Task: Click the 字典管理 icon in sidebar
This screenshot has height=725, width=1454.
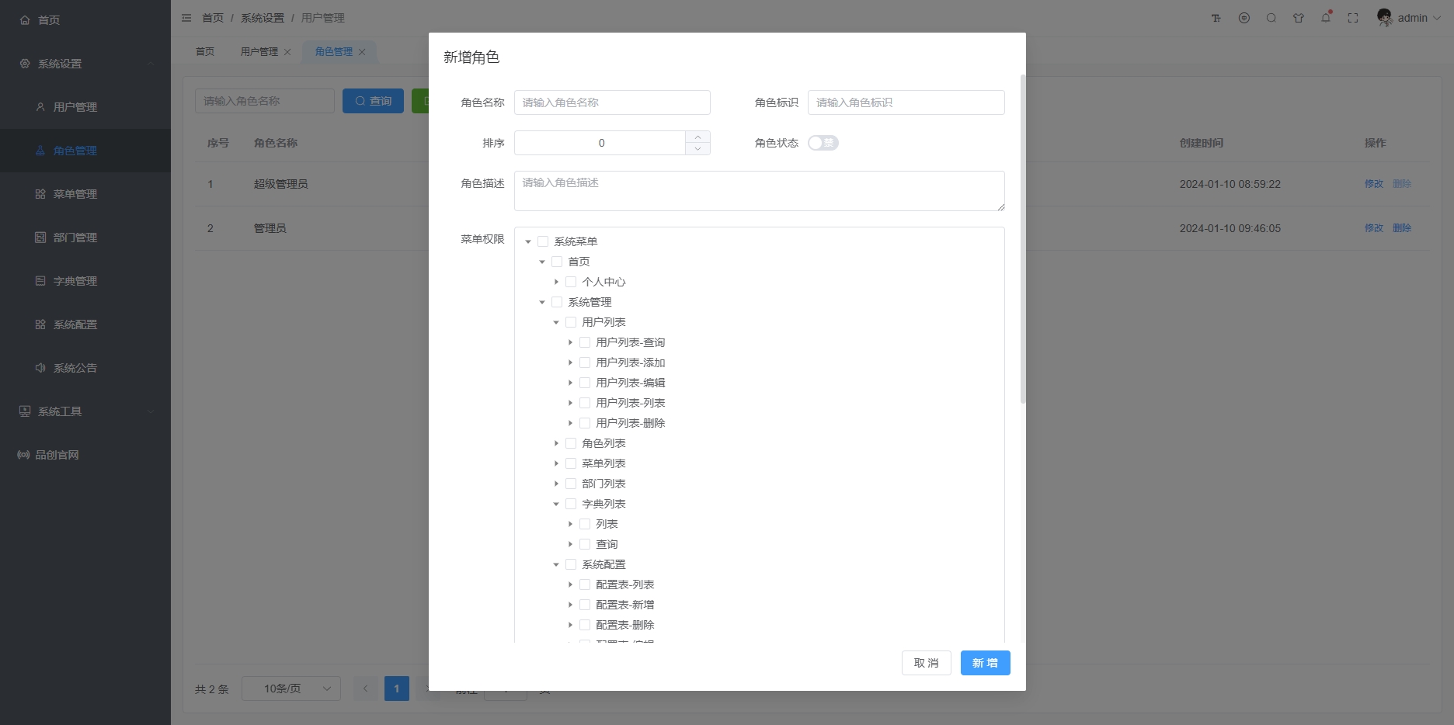Action: [40, 281]
